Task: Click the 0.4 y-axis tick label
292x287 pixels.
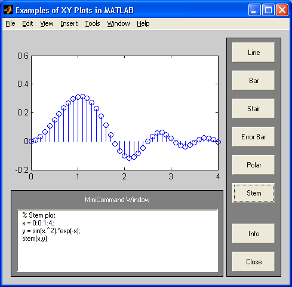Action: pos(23,84)
